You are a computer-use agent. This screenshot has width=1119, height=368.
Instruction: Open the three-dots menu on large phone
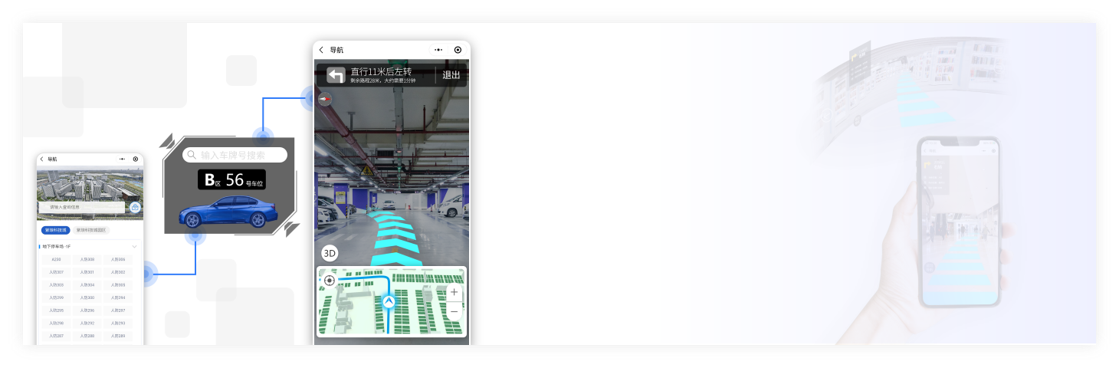click(438, 50)
